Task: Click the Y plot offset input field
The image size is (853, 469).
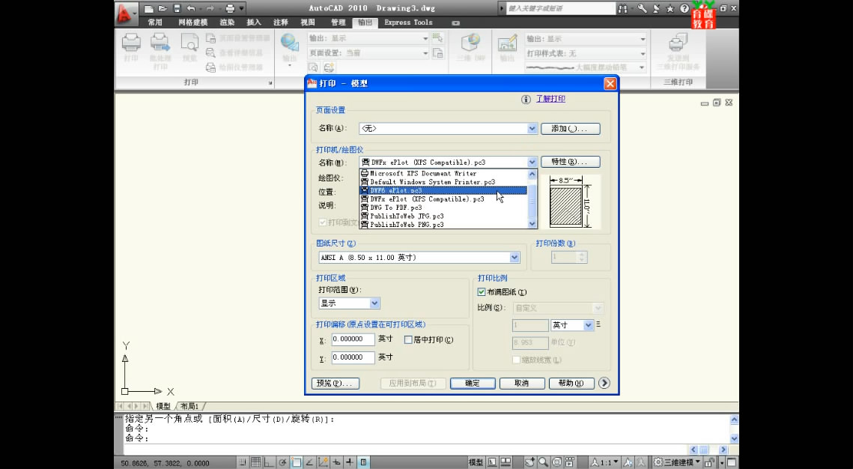Action: 353,357
